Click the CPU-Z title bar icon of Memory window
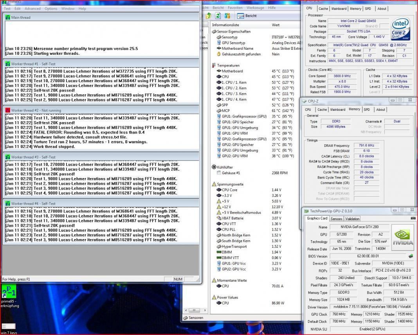418x335 pixels. 304,101
